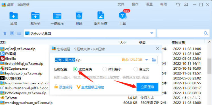Open the 帮助 menu
Screen dimensions: 212x105
click(x=164, y=4)
